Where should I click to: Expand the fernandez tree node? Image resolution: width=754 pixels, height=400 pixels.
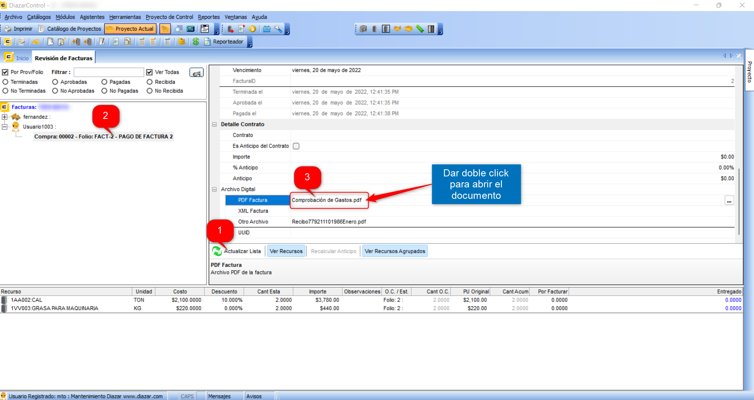[x=4, y=117]
